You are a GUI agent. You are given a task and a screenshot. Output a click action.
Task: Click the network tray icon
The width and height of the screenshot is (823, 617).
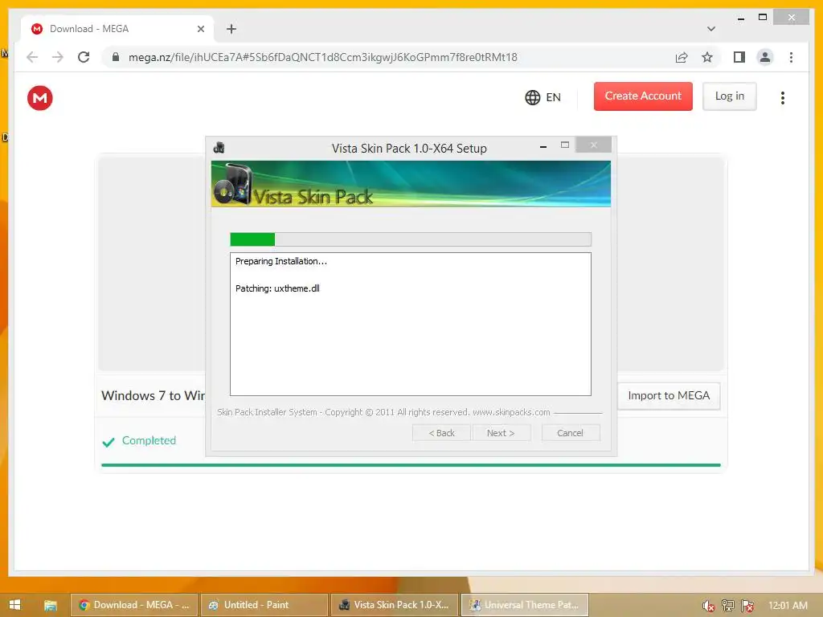727,606
